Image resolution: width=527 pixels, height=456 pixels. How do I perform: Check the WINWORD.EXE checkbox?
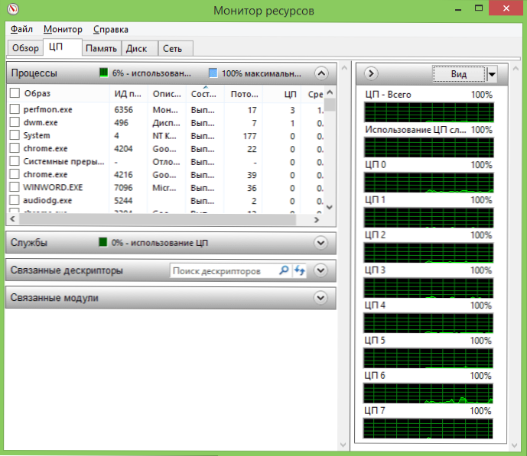15,187
